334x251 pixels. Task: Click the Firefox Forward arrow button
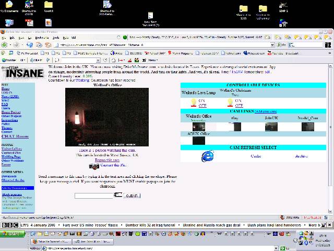click(16, 45)
